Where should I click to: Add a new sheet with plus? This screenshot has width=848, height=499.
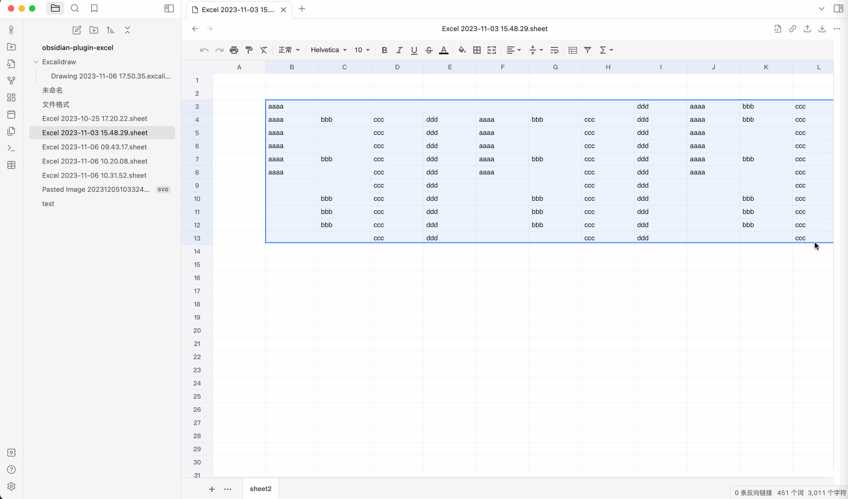(212, 489)
